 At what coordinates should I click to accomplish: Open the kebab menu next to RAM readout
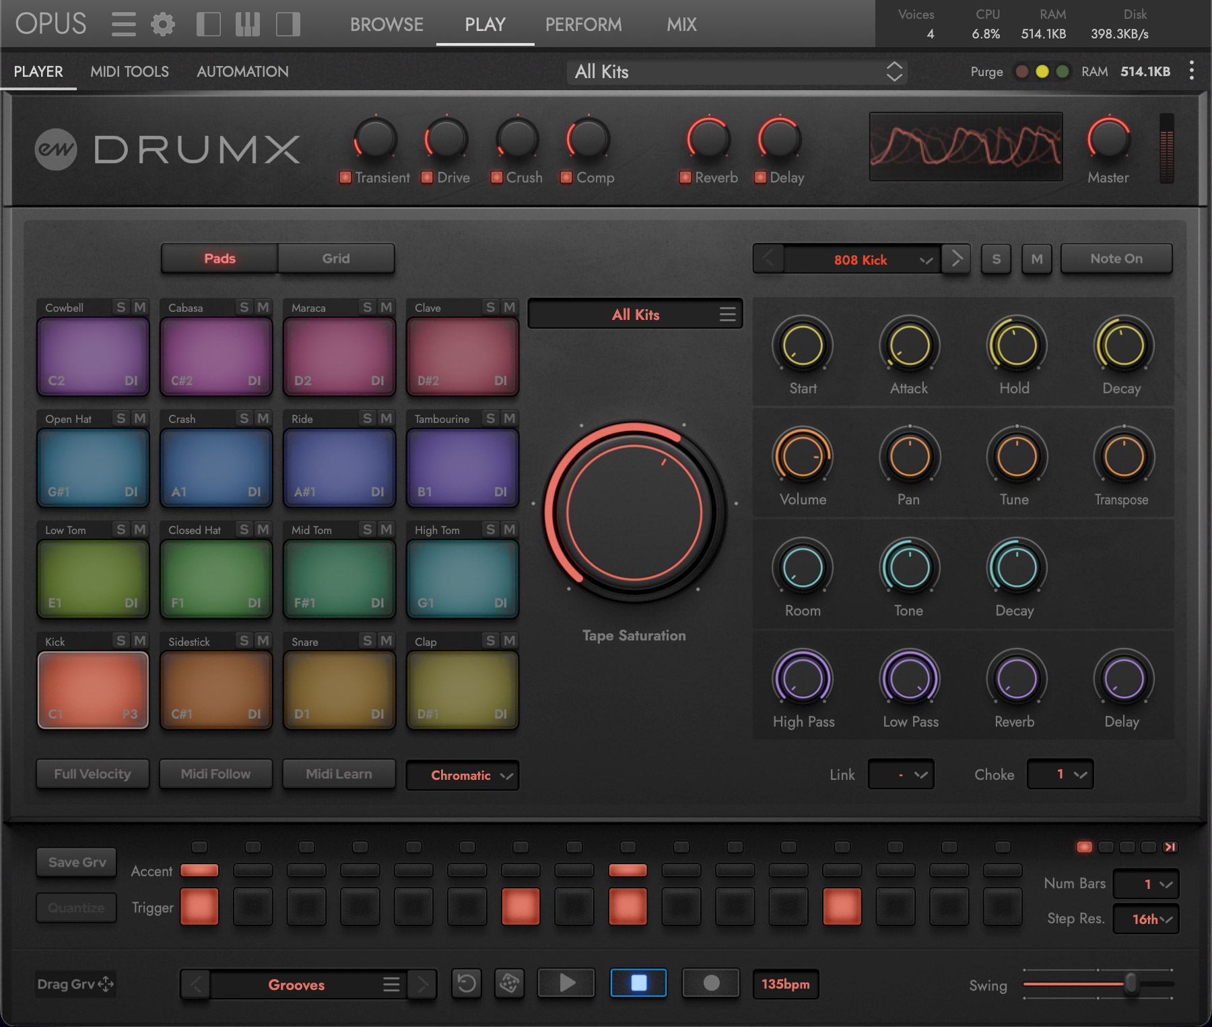(x=1190, y=71)
